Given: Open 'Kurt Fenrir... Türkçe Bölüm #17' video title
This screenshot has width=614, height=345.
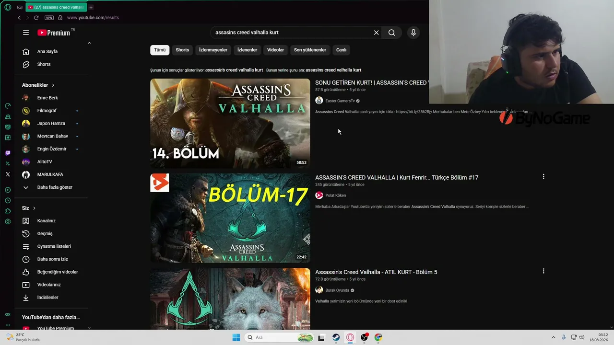Looking at the screenshot, I should point(397,177).
